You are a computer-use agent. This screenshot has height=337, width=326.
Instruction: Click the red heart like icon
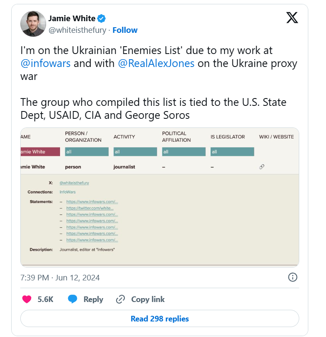click(27, 299)
